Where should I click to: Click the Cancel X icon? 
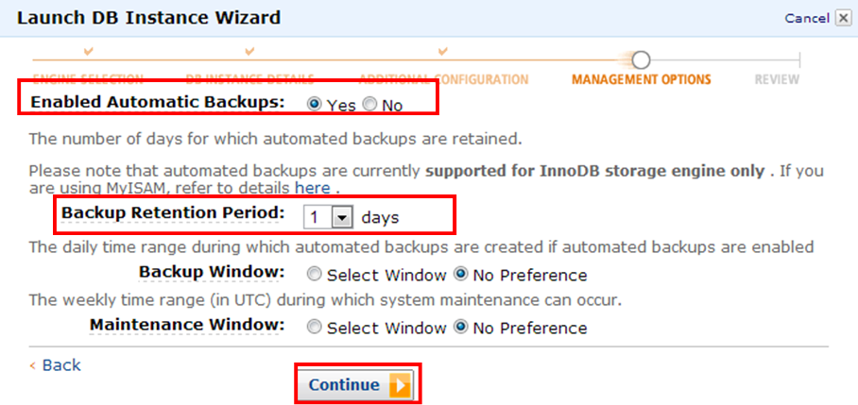pos(842,18)
